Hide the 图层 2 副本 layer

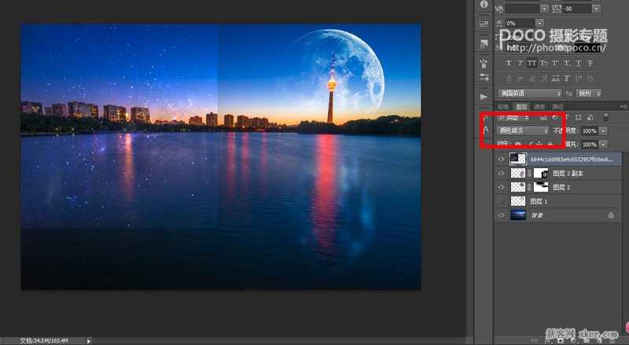(501, 174)
